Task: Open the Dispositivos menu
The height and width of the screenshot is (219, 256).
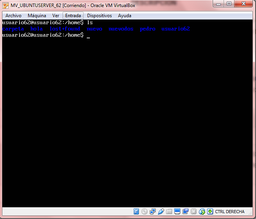Action: click(99, 16)
